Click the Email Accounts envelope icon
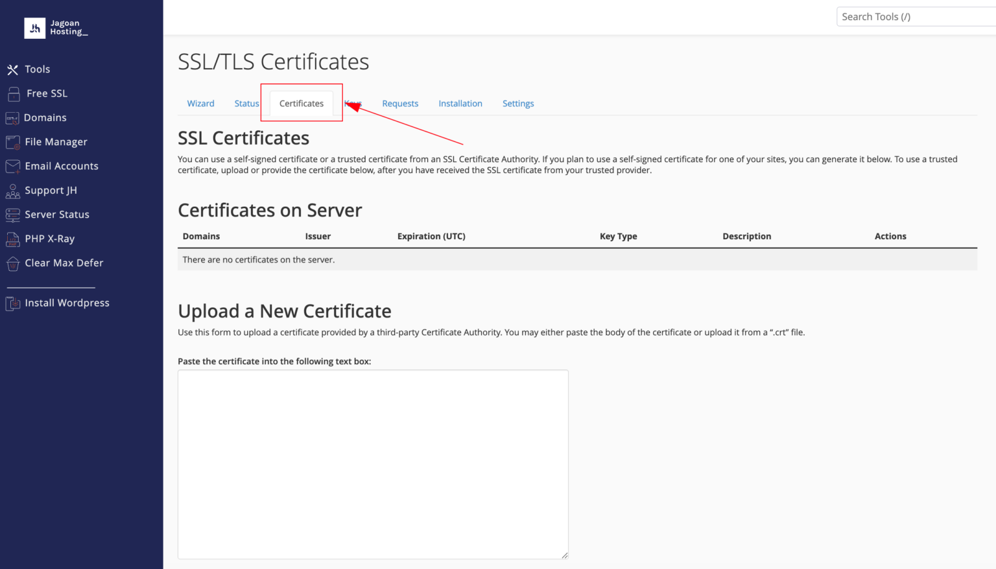 13,167
